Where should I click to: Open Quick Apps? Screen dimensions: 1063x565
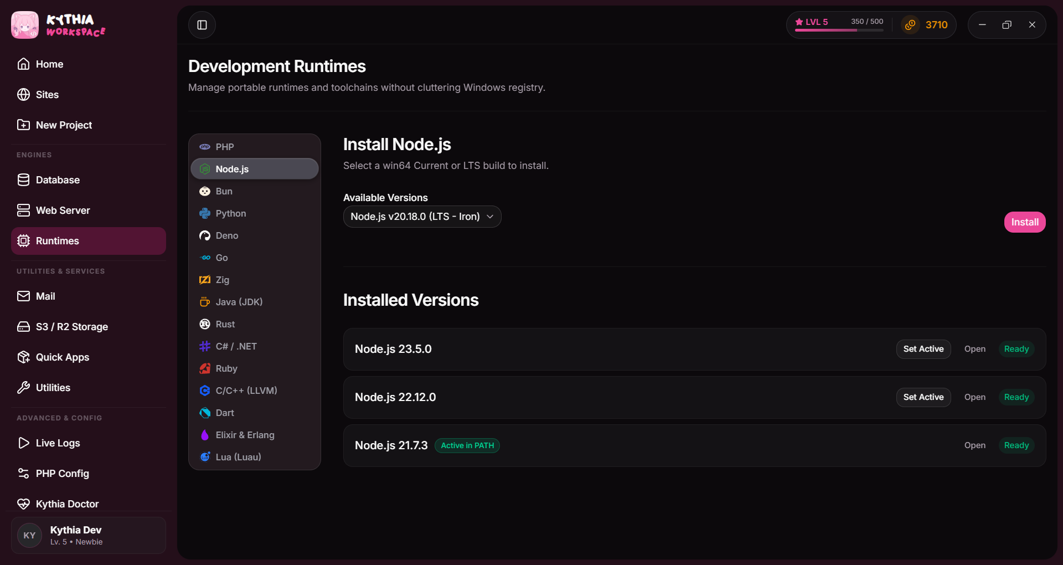89,357
